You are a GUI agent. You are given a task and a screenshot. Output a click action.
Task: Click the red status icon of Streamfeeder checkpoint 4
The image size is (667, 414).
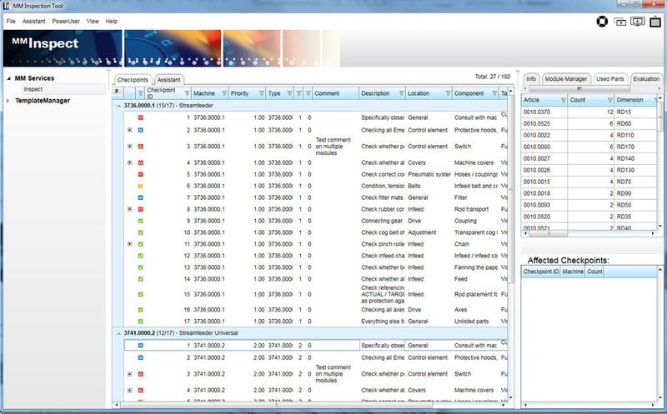141,162
